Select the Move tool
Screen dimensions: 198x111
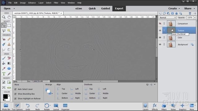[x=4, y=25]
